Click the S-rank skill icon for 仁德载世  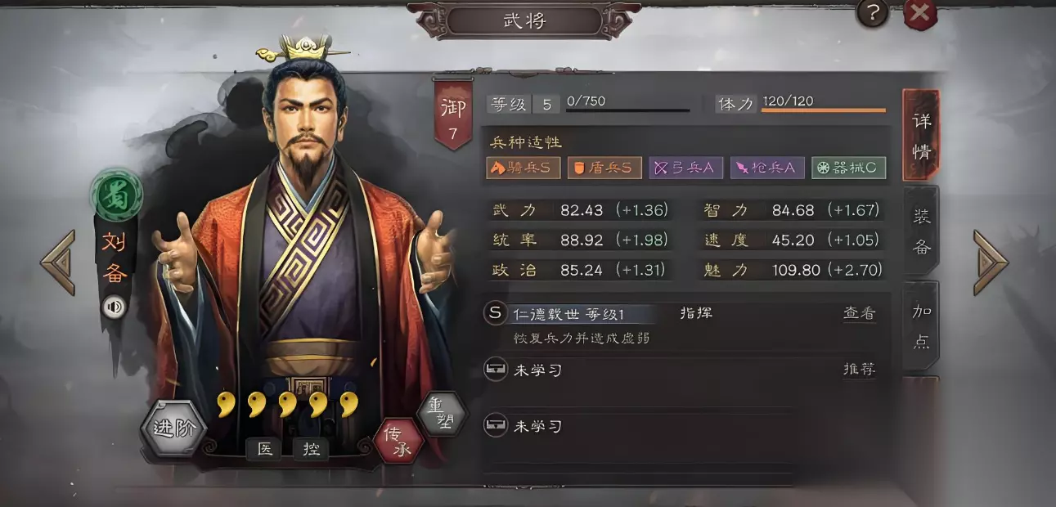tap(495, 313)
